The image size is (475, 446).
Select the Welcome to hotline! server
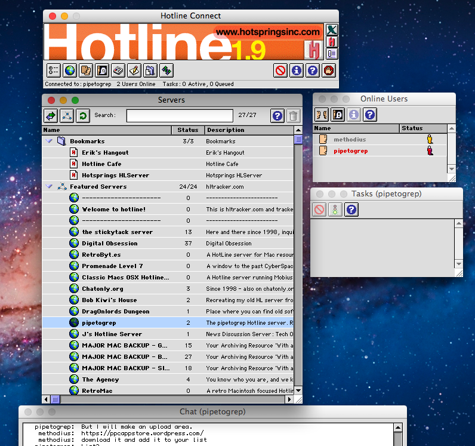tap(168, 209)
